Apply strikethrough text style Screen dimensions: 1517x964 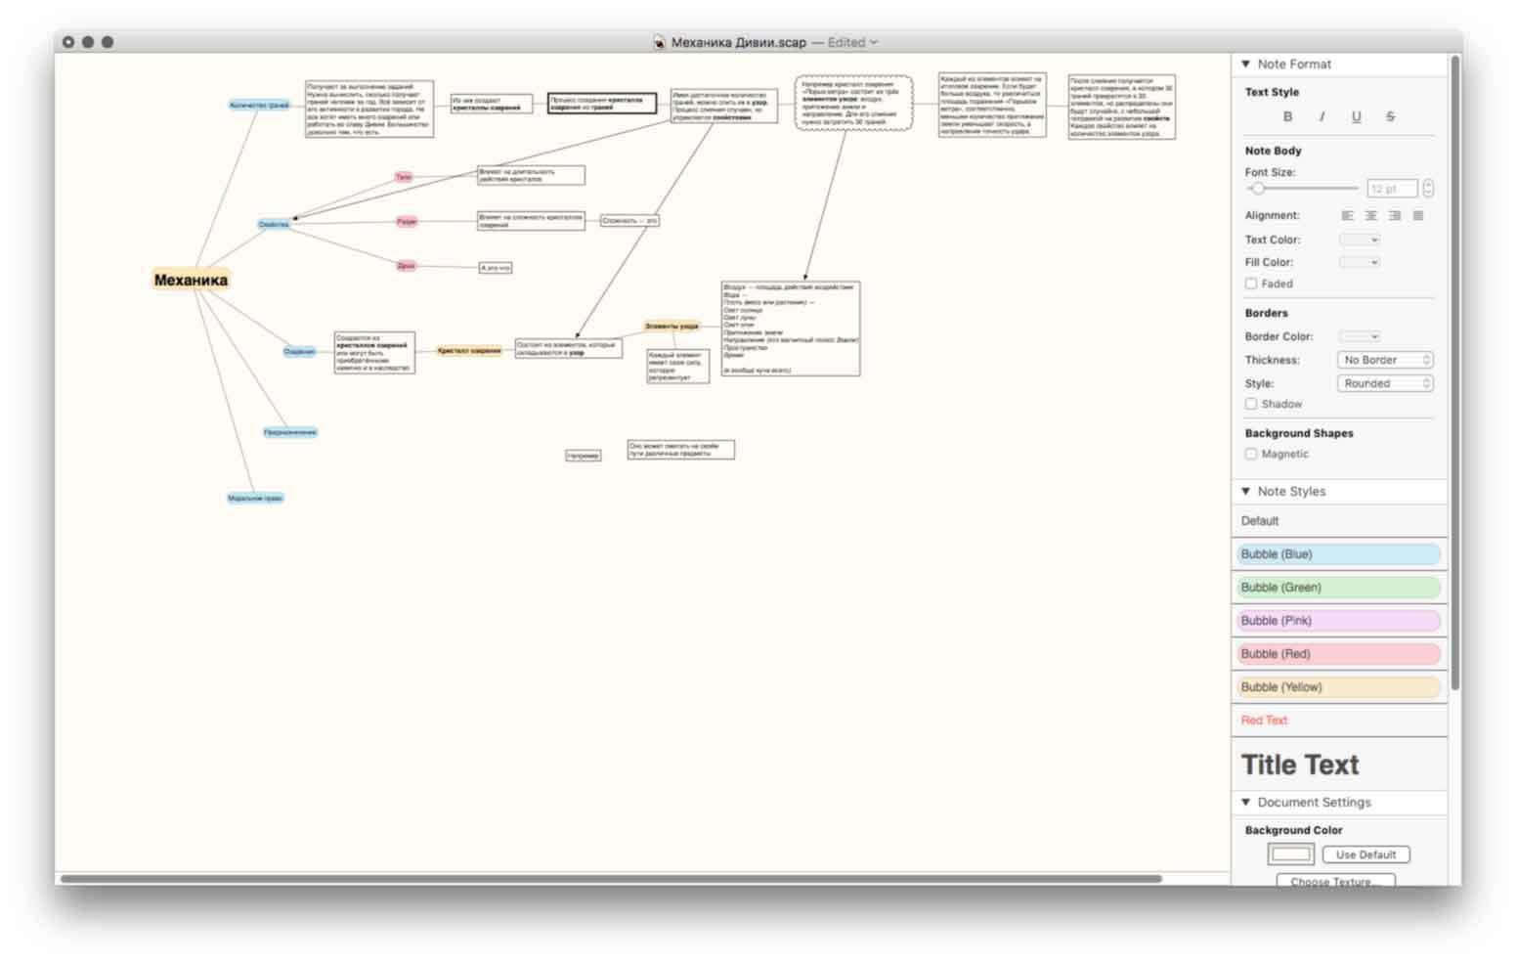[1390, 116]
